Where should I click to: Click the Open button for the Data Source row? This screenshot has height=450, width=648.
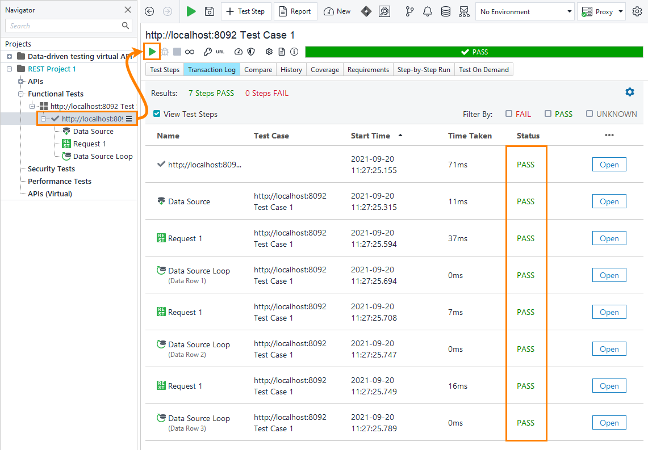click(609, 201)
